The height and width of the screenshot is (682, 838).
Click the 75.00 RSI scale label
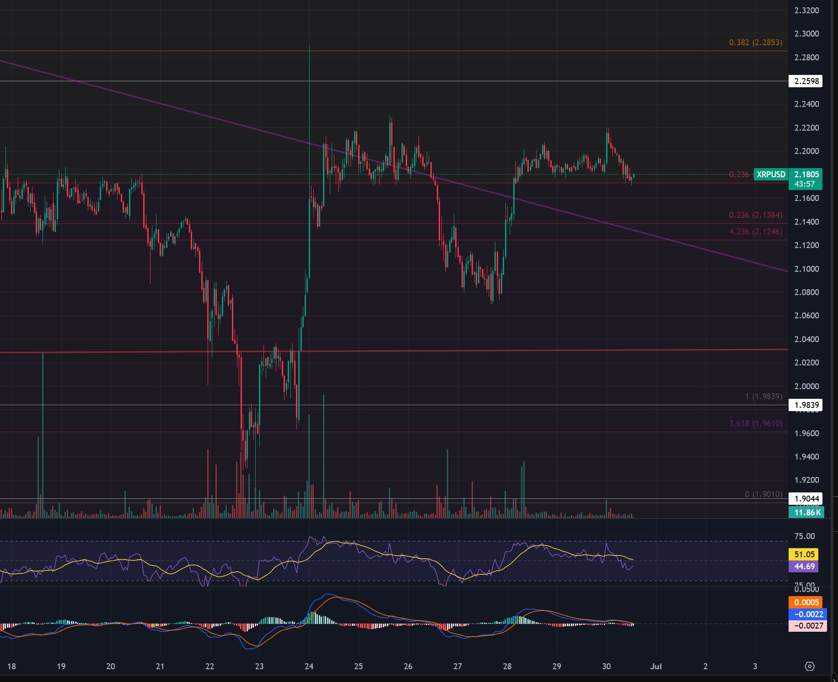(x=805, y=536)
